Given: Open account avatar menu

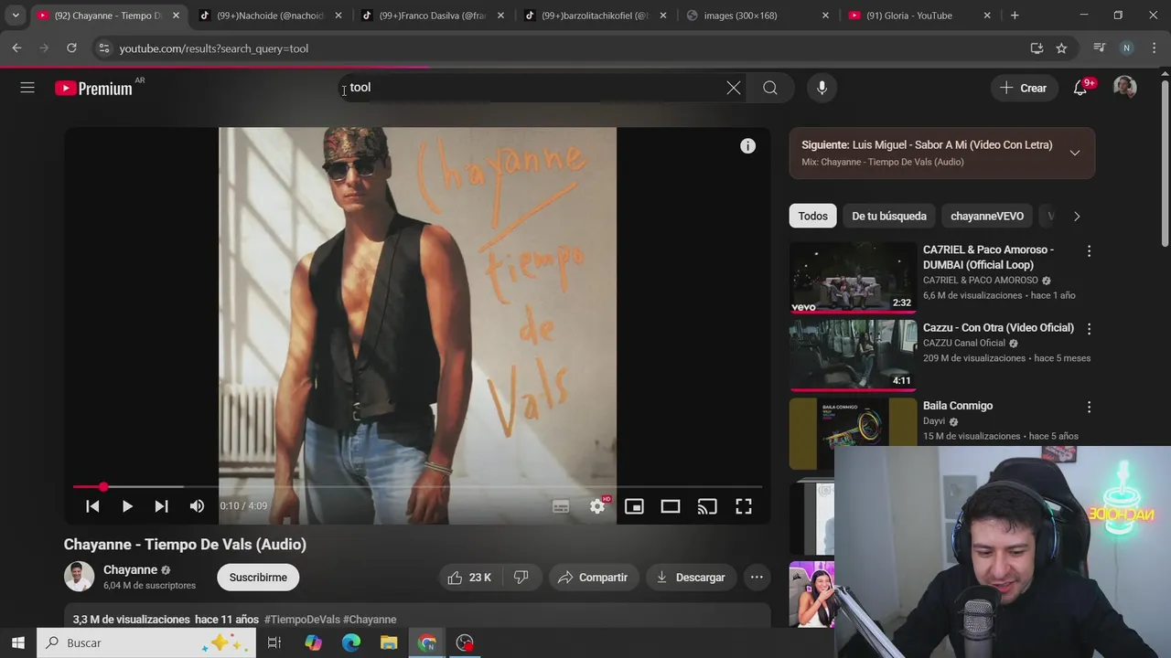Looking at the screenshot, I should point(1125,88).
